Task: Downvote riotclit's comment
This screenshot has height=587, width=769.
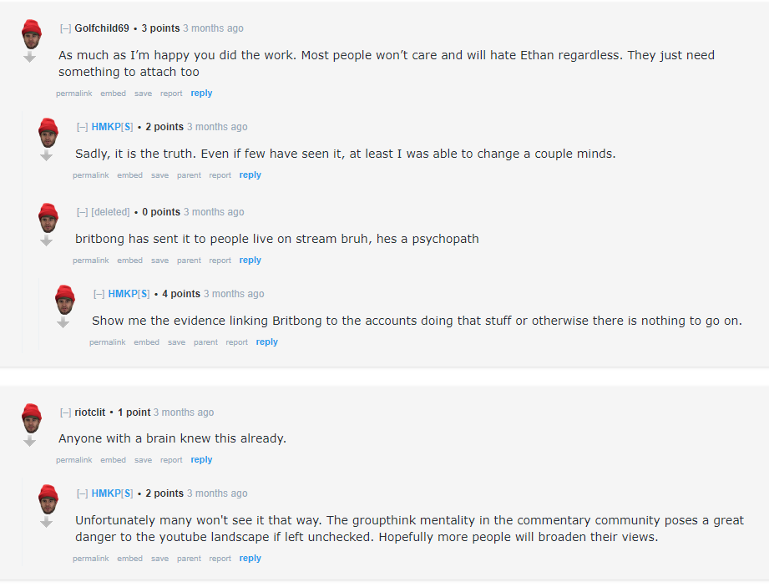Action: coord(30,441)
